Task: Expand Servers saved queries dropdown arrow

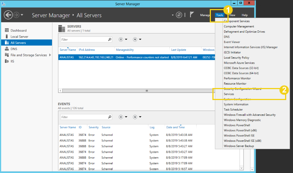Action: (140, 39)
